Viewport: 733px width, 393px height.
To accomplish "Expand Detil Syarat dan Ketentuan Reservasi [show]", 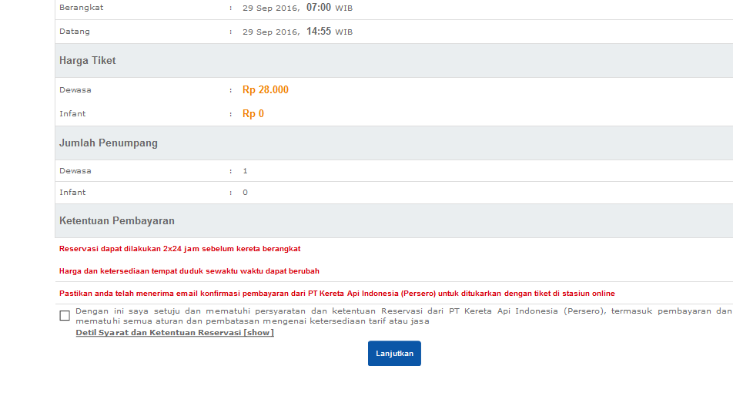I will 174,333.
